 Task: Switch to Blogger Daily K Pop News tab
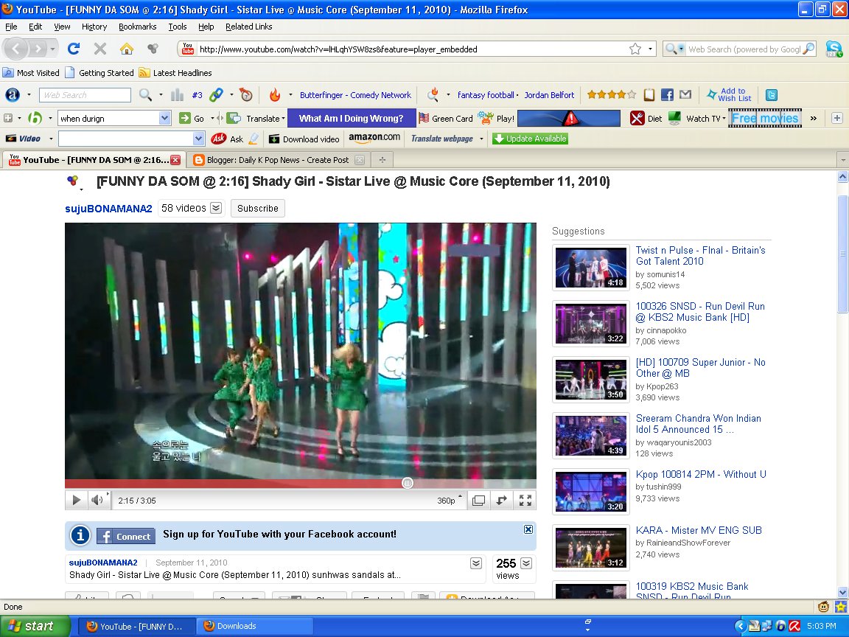pyautogui.click(x=278, y=160)
